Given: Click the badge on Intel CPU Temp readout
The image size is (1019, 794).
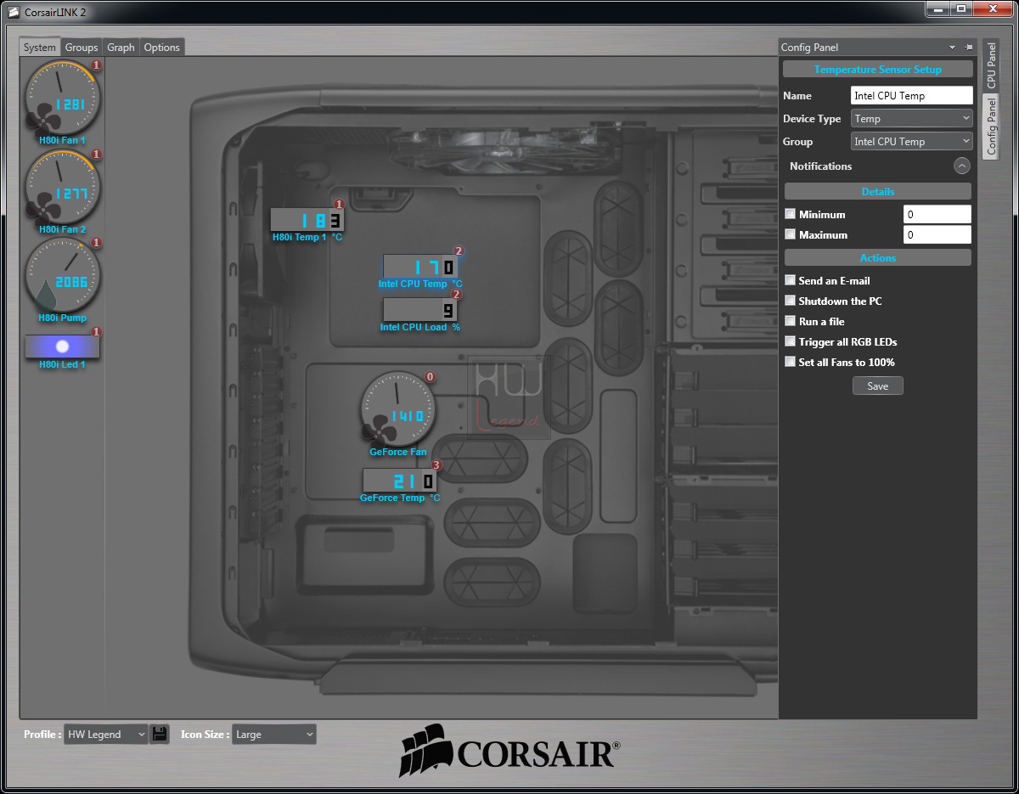Looking at the screenshot, I should click(x=459, y=251).
